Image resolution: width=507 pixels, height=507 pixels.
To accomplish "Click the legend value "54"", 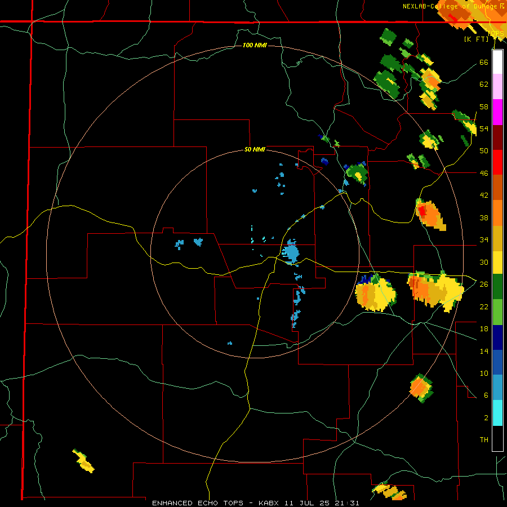I will 484,128.
